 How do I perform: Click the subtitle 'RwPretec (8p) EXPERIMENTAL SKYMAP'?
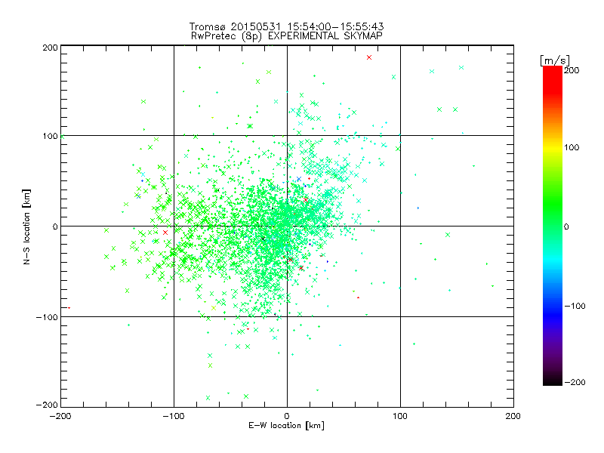coord(287,36)
